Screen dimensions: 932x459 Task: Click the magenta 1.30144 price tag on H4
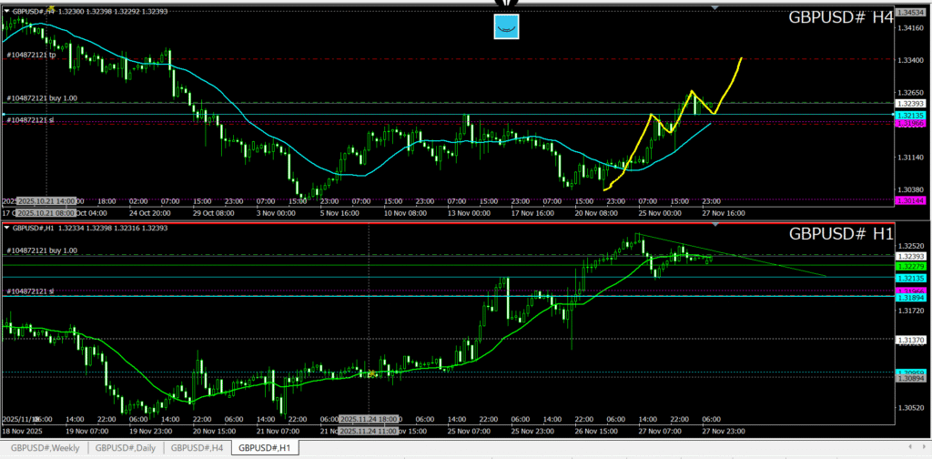pos(910,199)
